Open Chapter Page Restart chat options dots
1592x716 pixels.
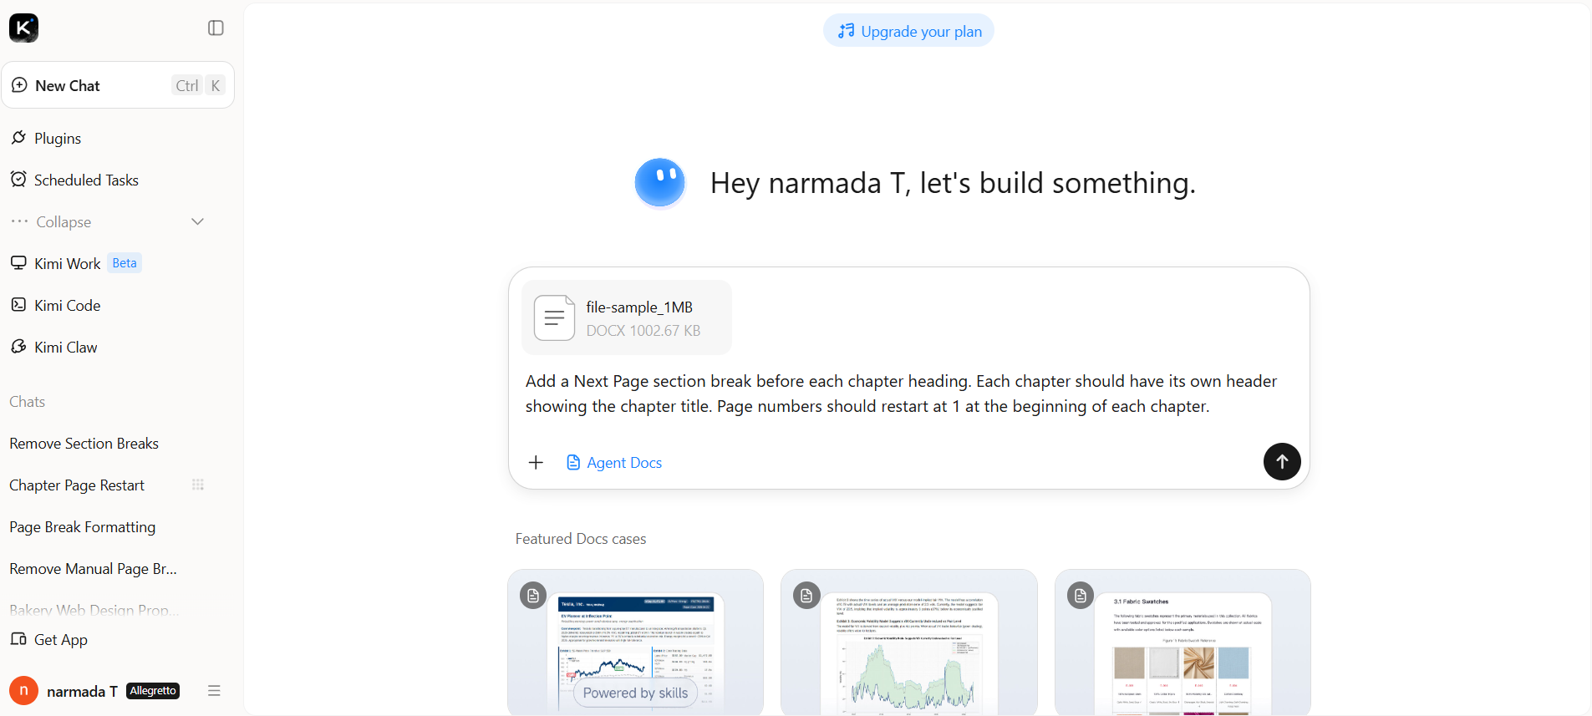click(198, 485)
